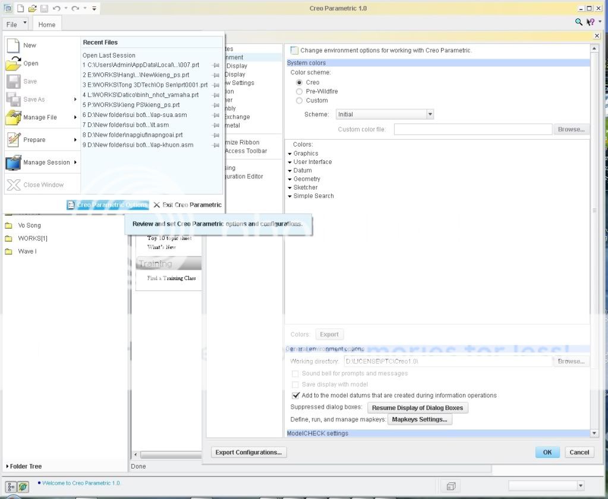Viewport: 608px width, 499px height.
Task: Confirm options with the OK button
Action: [x=547, y=453]
